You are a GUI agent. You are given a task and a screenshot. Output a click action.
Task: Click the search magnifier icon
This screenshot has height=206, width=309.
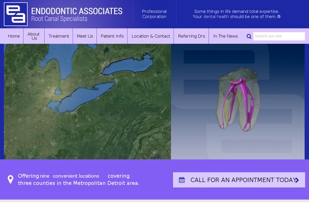(x=249, y=36)
